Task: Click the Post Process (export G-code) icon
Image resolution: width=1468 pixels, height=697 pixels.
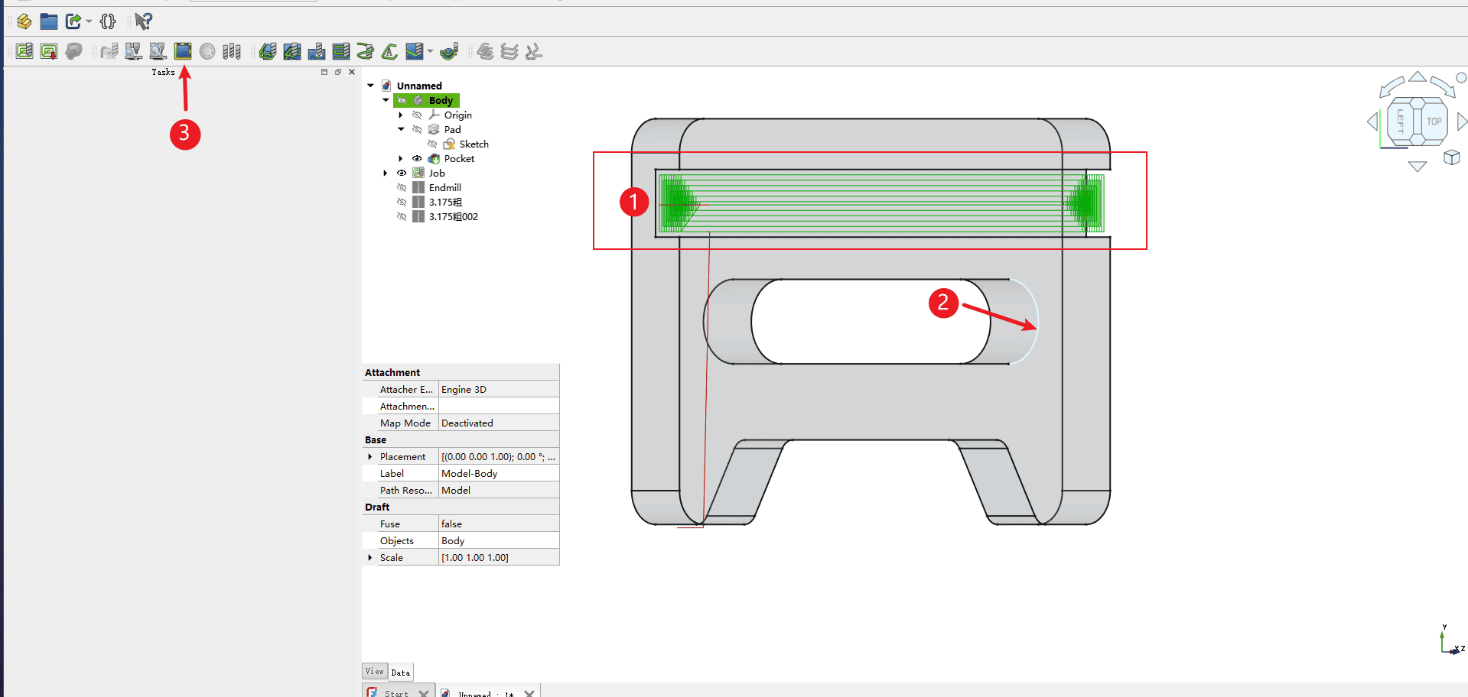Action: pos(49,51)
